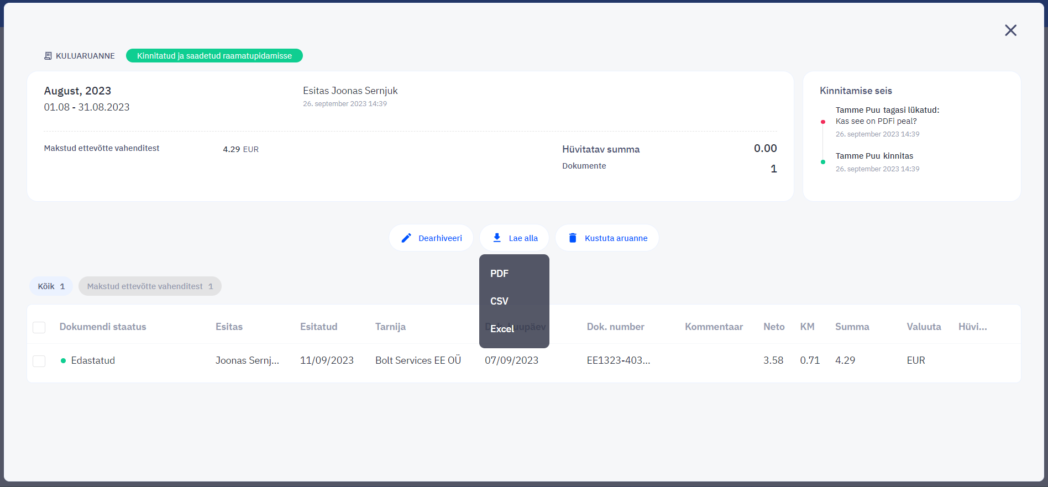
Task: Switch to the Kõik tab
Action: point(51,286)
